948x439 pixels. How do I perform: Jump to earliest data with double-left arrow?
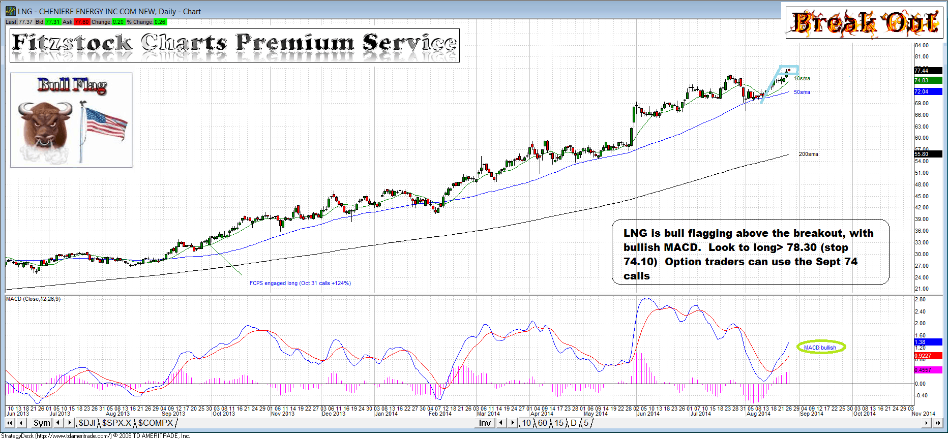click(9, 423)
